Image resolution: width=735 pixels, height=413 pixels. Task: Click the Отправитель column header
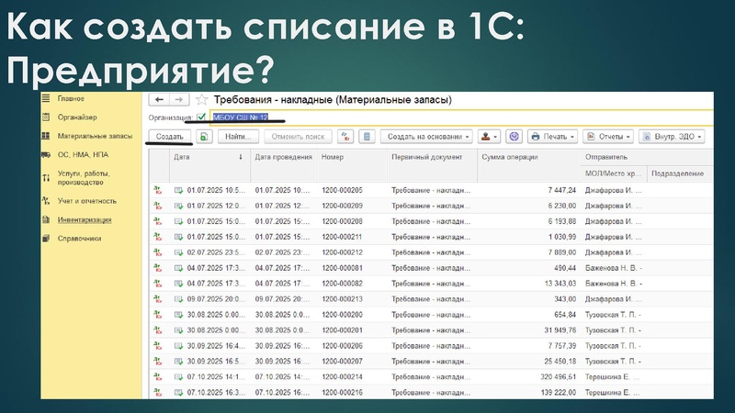[x=648, y=157]
